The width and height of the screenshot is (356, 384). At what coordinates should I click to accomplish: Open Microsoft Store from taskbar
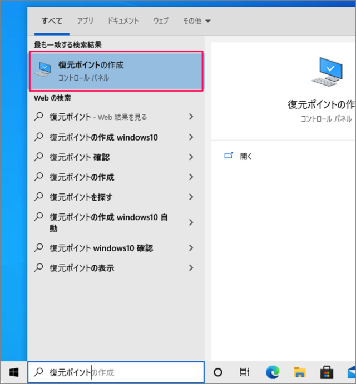(327, 372)
